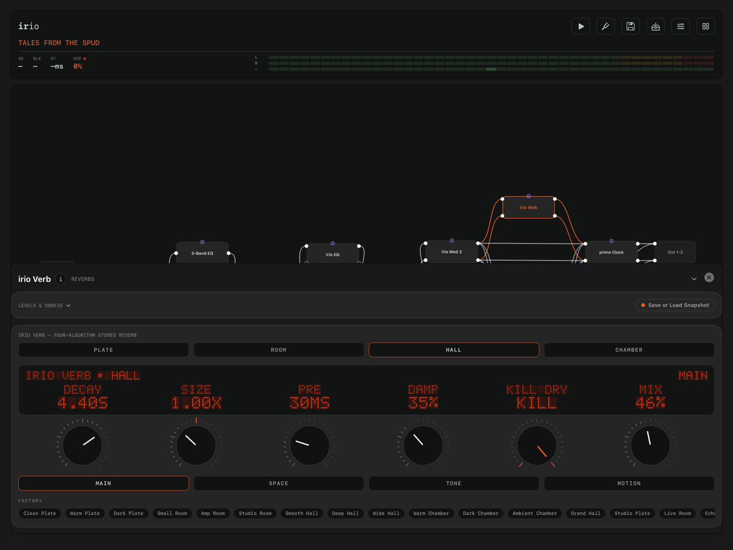This screenshot has height=550, width=733.
Task: Select the 3-Band EQ node
Action: [x=202, y=253]
